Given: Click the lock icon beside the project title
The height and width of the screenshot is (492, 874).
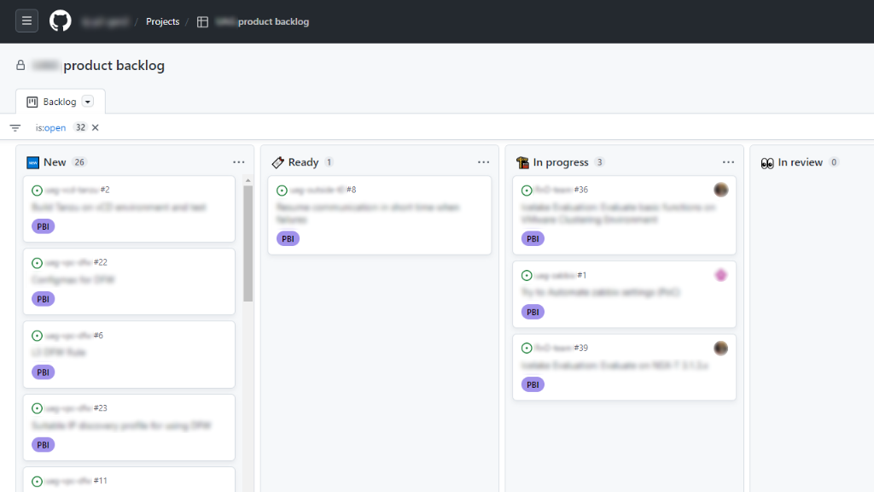Looking at the screenshot, I should point(20,64).
